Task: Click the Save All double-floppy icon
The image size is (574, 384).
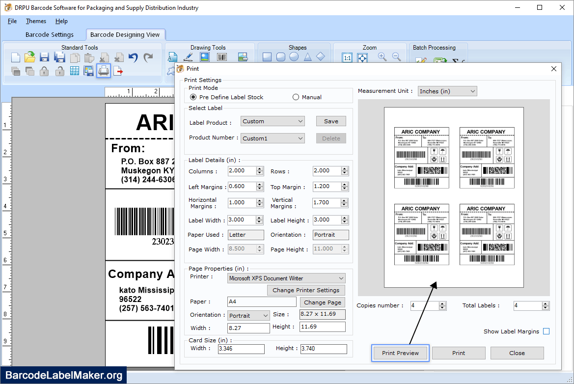Action: [59, 57]
